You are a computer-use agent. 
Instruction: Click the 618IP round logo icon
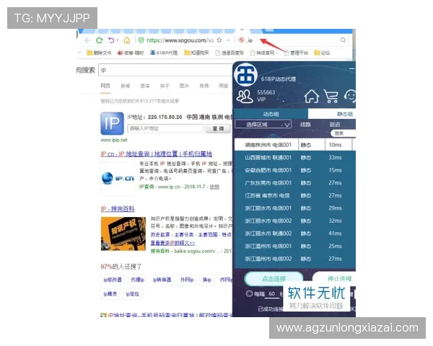[245, 74]
